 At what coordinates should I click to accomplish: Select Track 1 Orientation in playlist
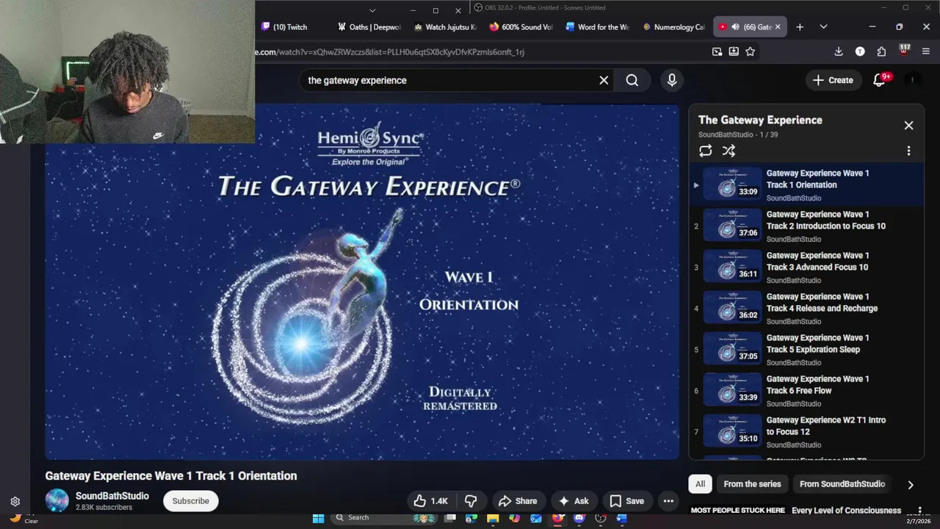(x=806, y=185)
